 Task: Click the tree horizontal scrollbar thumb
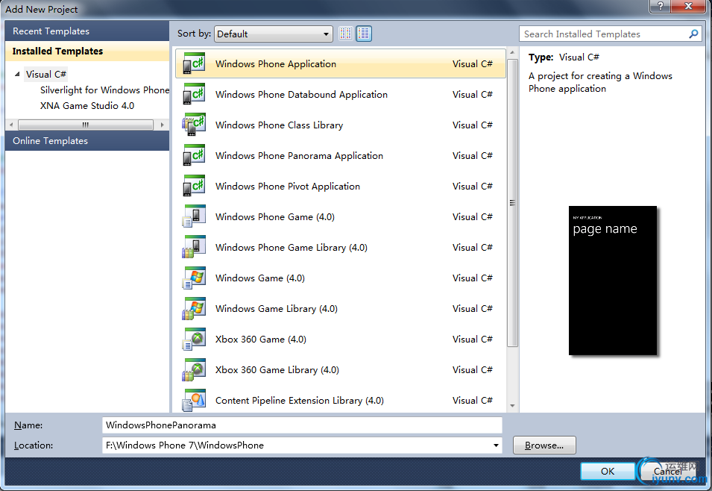pos(86,125)
